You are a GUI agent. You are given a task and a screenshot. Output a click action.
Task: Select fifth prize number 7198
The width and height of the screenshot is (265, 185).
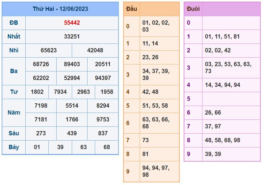(41, 106)
